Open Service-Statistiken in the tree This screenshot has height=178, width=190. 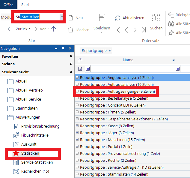click(x=37, y=162)
